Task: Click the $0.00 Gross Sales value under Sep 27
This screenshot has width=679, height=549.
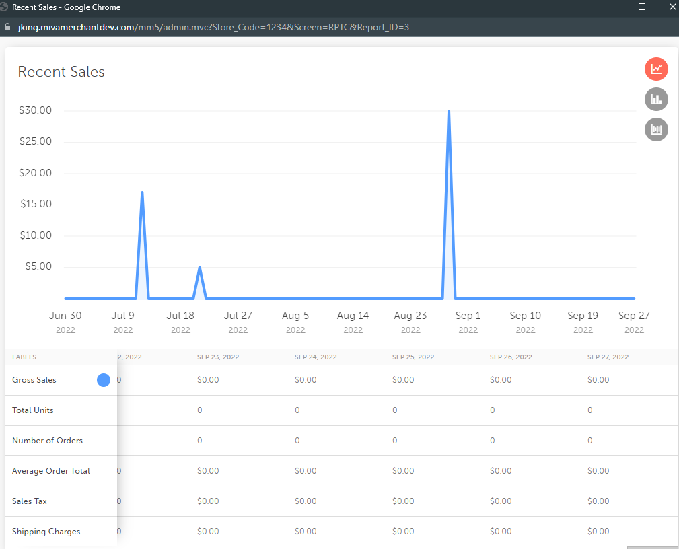Action: 598,379
